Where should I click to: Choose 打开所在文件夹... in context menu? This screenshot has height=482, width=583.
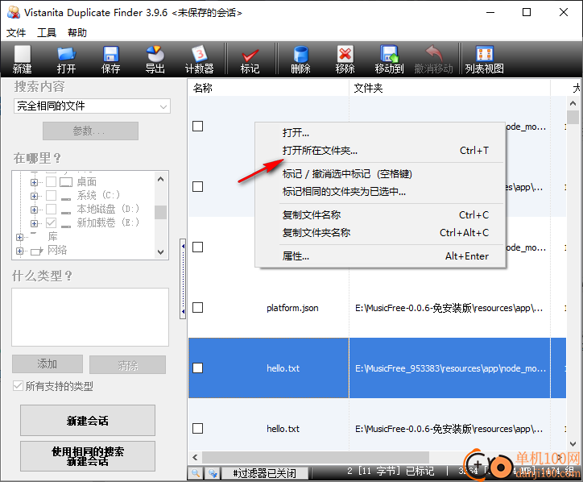tap(380, 151)
